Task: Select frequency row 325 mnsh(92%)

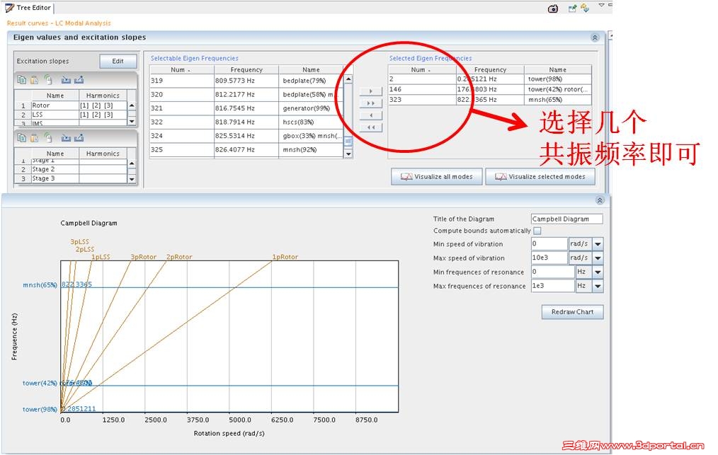Action: [x=247, y=149]
